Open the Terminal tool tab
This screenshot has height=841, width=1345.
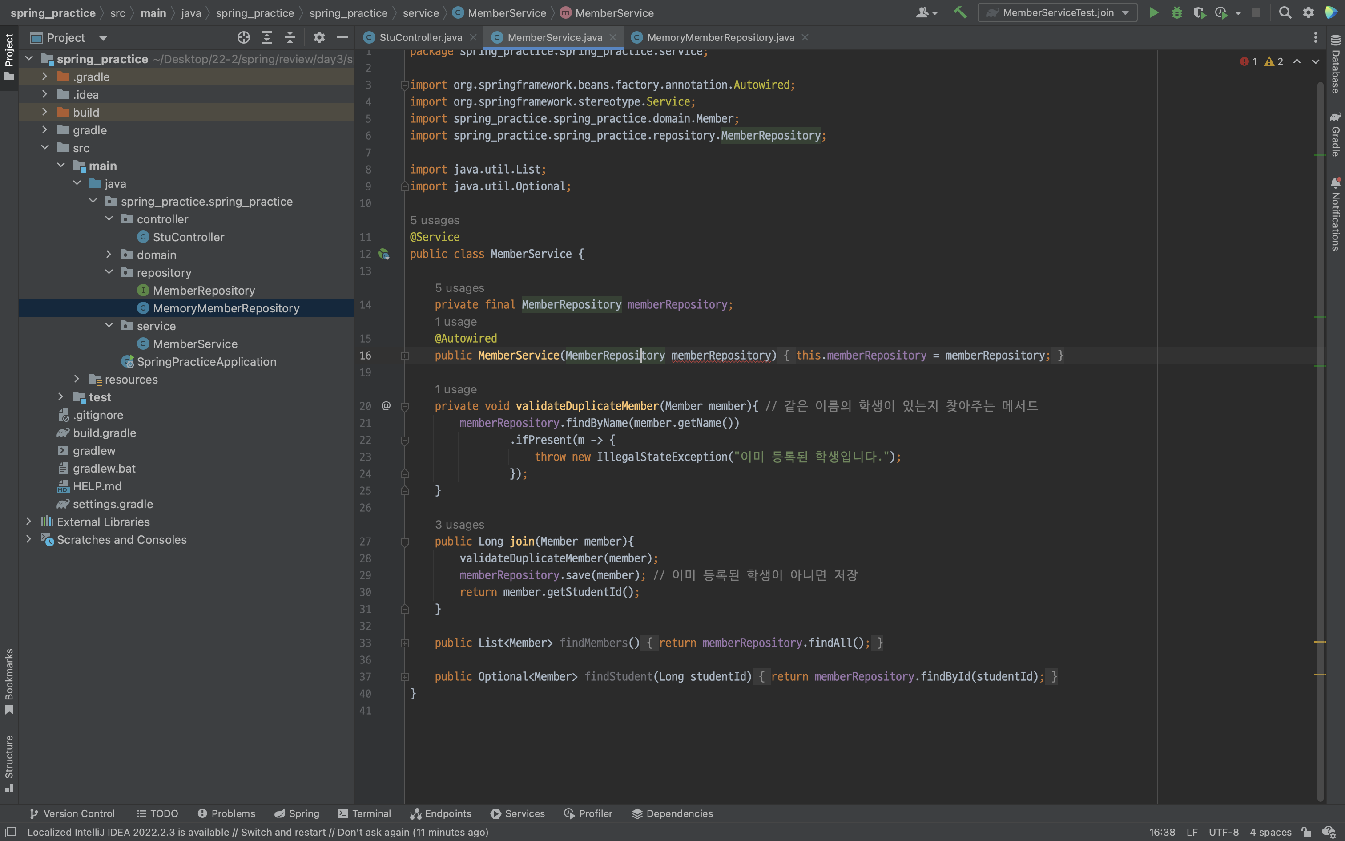click(x=365, y=813)
